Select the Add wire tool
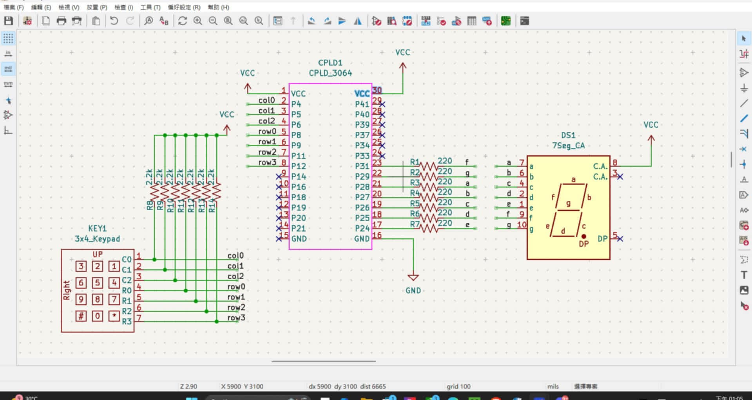Screen dimensions: 752x400 (x=743, y=104)
